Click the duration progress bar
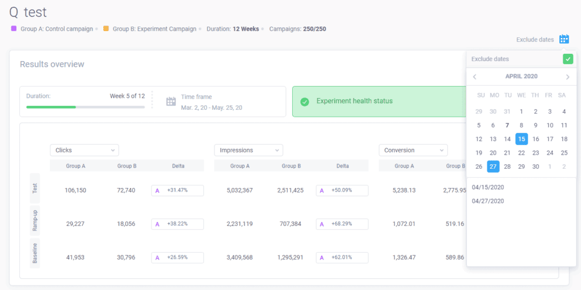This screenshot has width=581, height=290. click(86, 107)
